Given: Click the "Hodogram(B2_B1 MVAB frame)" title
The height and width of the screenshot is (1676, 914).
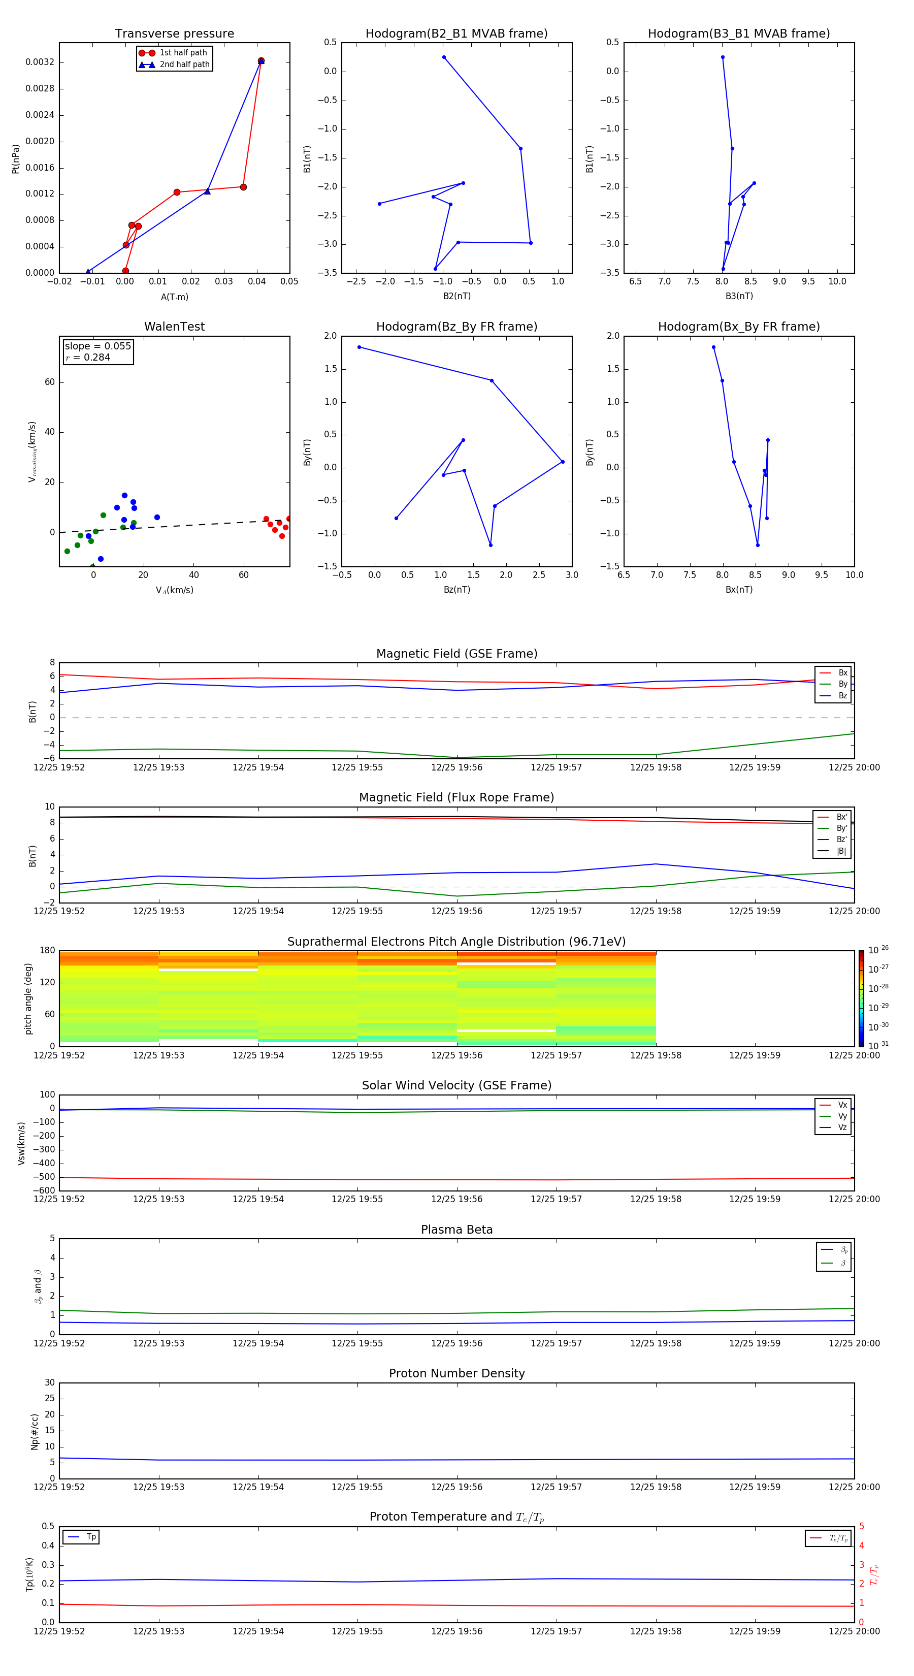Looking at the screenshot, I should click(x=456, y=34).
